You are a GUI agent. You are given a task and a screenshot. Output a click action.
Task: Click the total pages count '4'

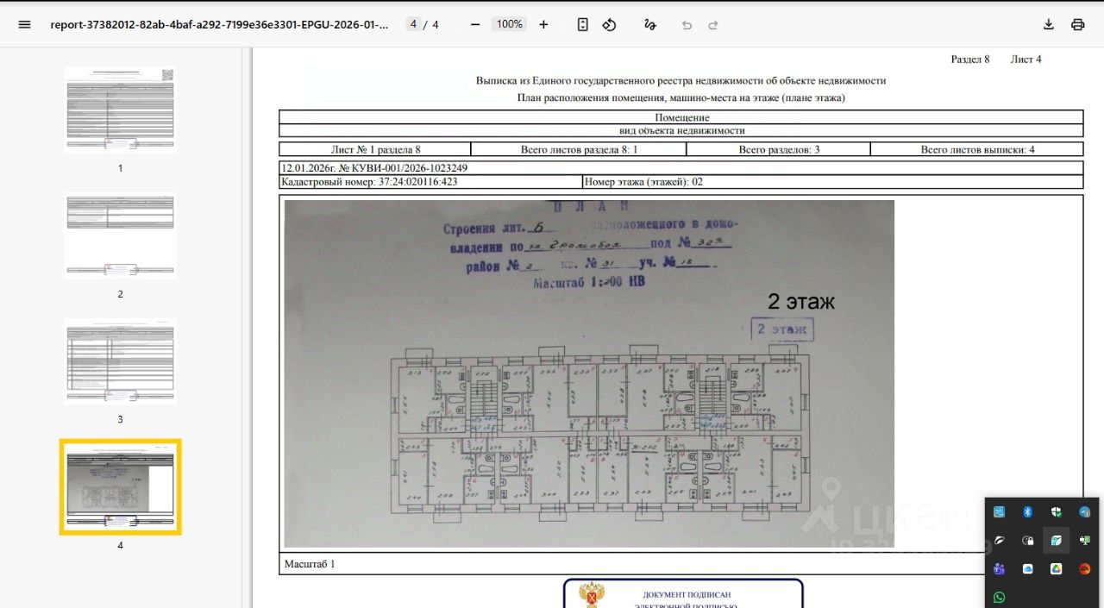[436, 24]
